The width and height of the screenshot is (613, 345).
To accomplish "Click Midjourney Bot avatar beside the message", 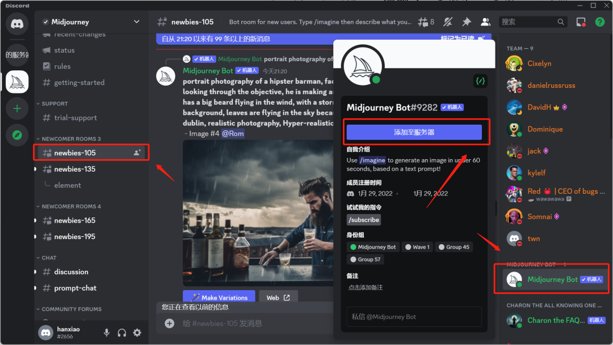I will (x=166, y=76).
